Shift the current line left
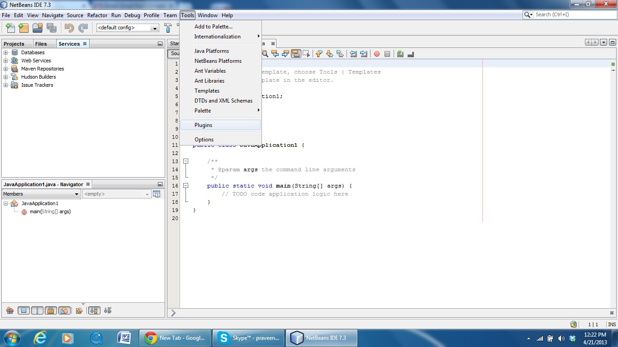Screen dimensions: 618x347 tap(354, 54)
